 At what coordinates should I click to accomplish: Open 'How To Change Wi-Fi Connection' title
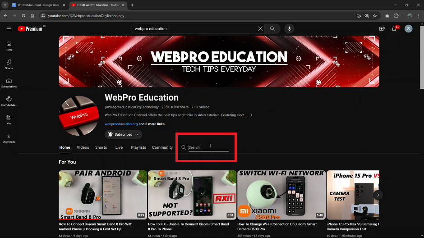[x=277, y=227]
